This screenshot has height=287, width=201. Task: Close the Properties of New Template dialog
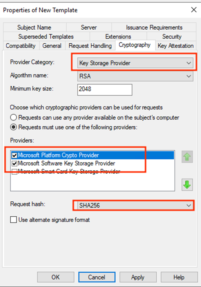pos(194,10)
